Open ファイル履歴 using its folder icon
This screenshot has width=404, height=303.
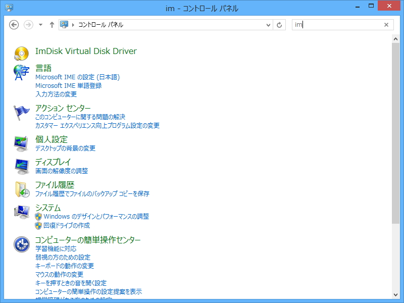(21, 189)
